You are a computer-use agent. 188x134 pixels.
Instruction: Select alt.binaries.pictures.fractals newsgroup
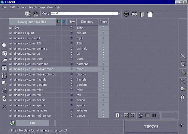[59, 80]
